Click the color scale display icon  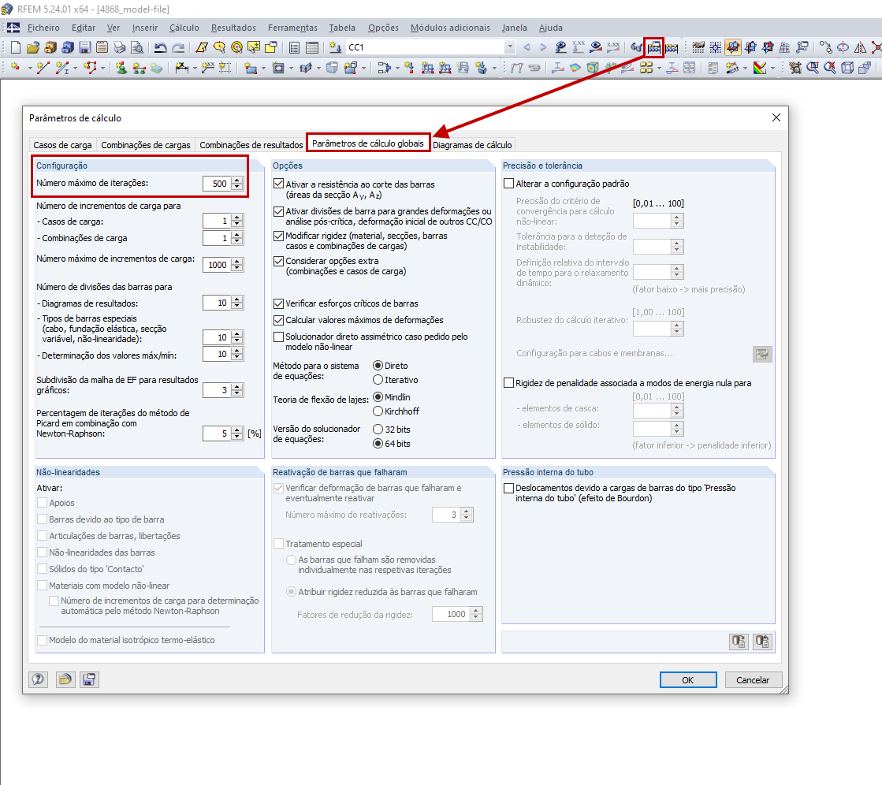(x=760, y=68)
